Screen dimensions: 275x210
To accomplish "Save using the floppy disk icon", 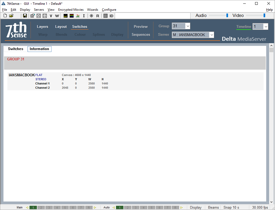I will coord(25,16).
